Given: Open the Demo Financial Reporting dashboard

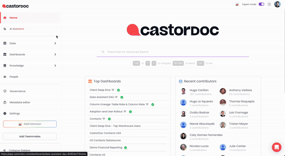Looking at the screenshot, I should click(106, 147).
